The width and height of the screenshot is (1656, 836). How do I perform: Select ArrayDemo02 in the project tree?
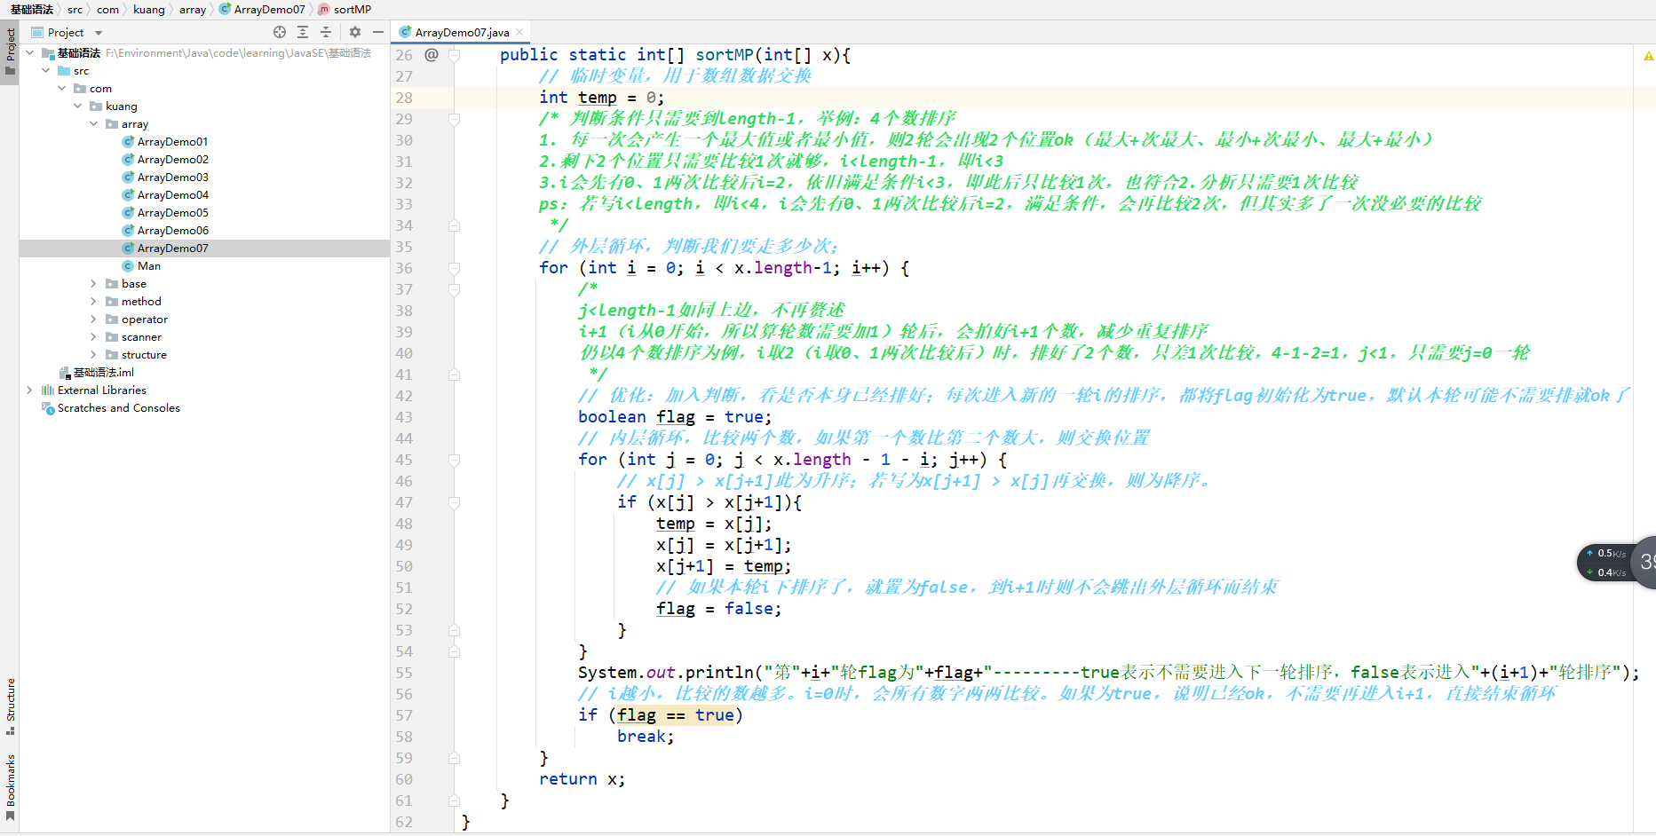click(172, 160)
